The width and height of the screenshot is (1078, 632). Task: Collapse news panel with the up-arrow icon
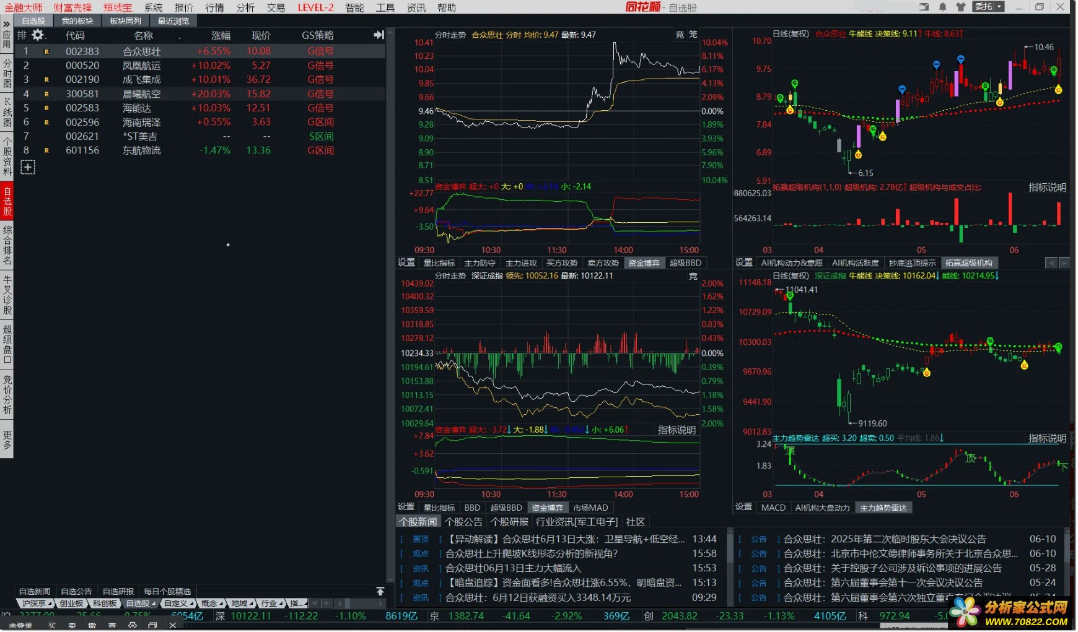coord(380,591)
